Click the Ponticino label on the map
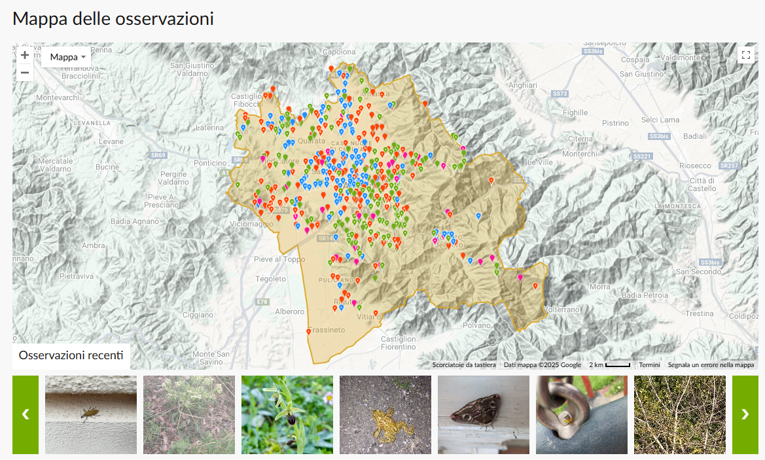The width and height of the screenshot is (765, 460). click(210, 163)
